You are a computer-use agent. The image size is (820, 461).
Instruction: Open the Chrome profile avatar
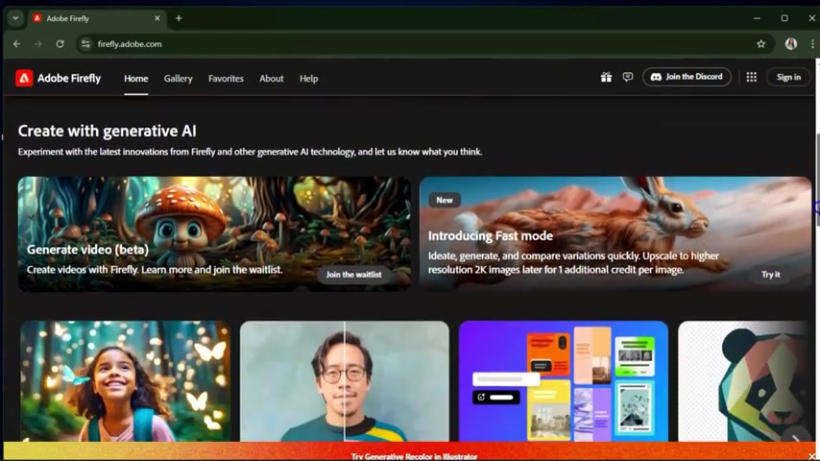coord(791,44)
